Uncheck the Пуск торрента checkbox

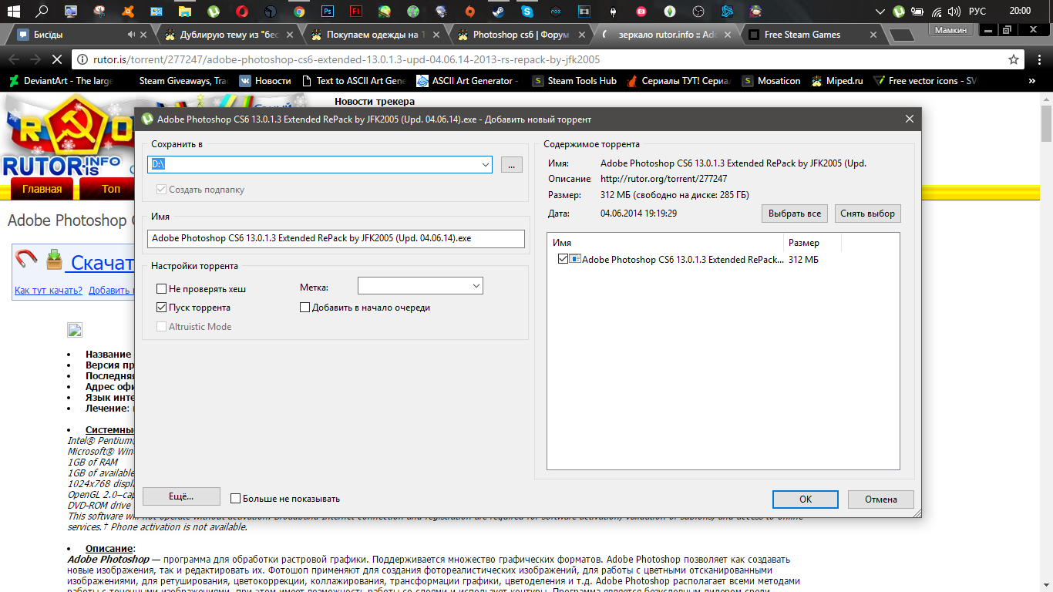(161, 308)
